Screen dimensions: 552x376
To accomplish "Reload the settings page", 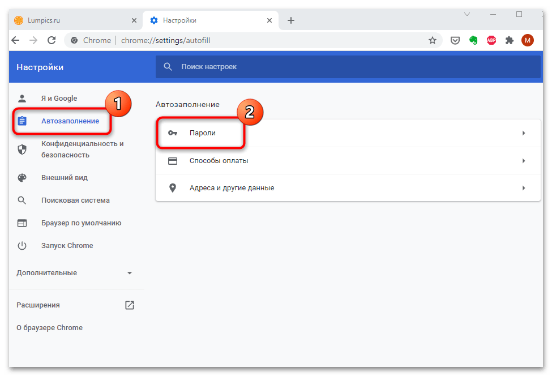I will (x=52, y=40).
